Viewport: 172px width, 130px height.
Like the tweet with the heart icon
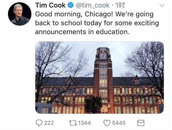point(107,123)
